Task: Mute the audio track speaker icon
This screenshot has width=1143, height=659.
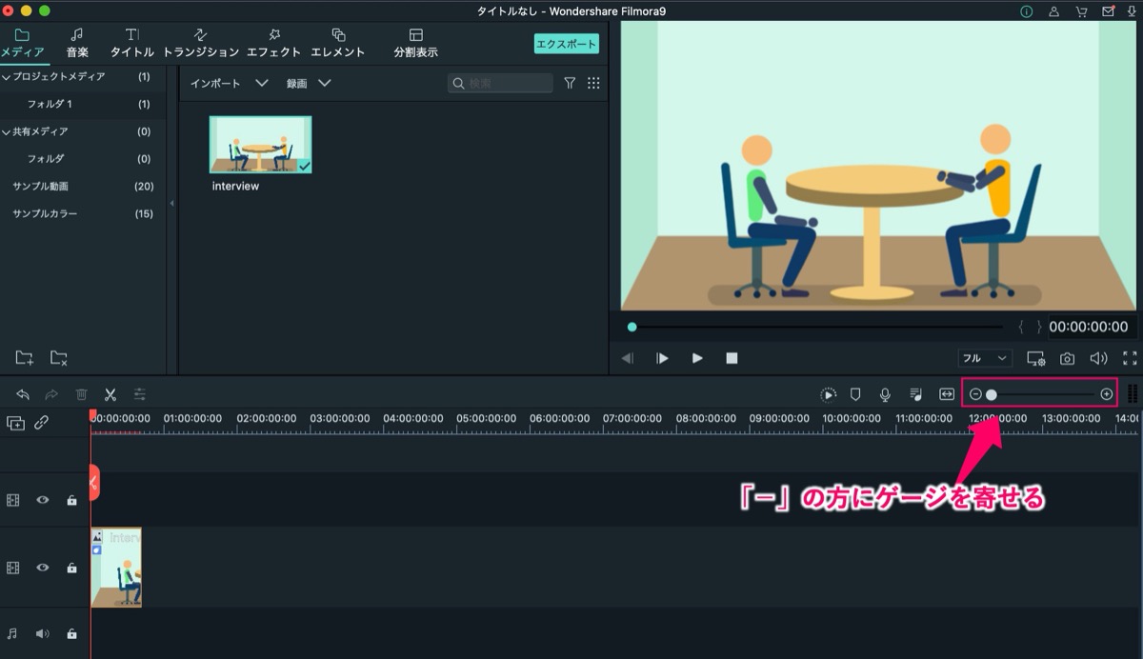Action: (43, 633)
